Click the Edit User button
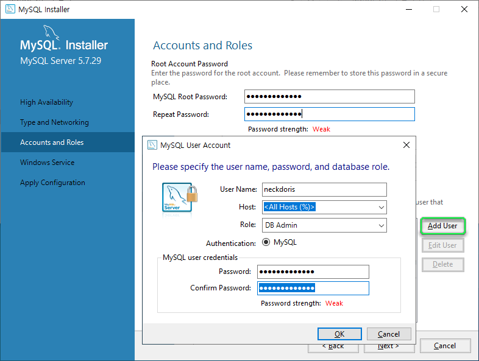Viewport: 479px width, 361px height. tap(442, 245)
